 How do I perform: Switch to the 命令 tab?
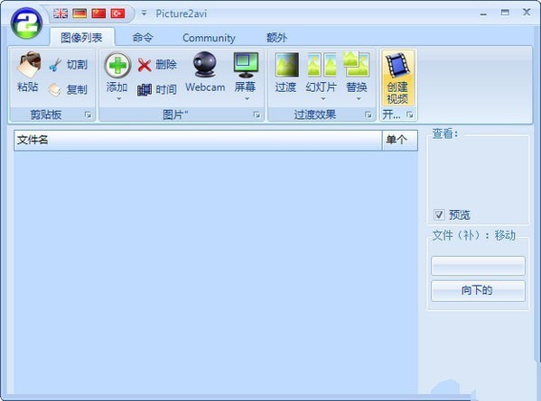(143, 38)
